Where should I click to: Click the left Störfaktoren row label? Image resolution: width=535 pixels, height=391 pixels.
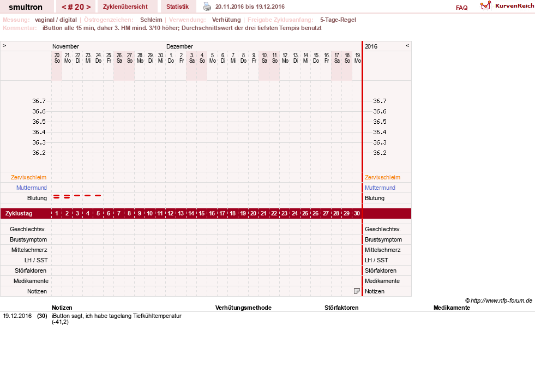coord(31,270)
